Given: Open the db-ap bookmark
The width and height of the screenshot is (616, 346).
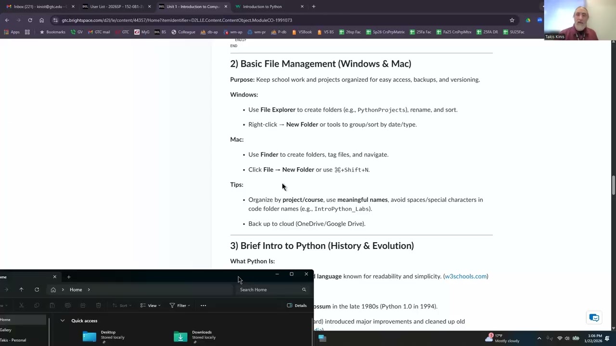Looking at the screenshot, I should coord(209,32).
